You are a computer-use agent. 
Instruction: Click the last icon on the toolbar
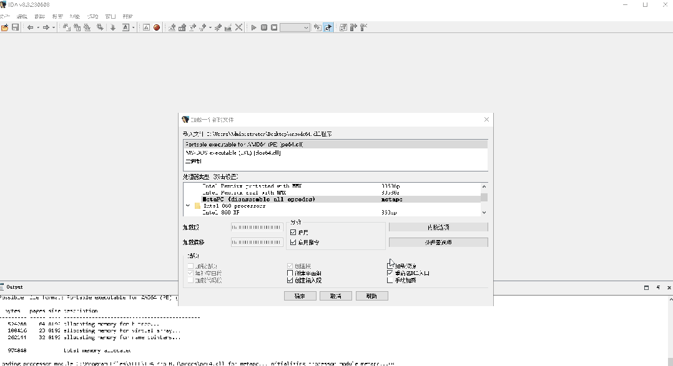[363, 27]
